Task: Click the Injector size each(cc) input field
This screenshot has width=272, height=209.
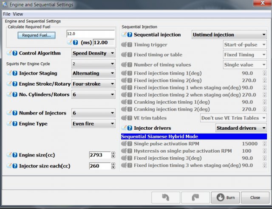Action: tap(99, 166)
